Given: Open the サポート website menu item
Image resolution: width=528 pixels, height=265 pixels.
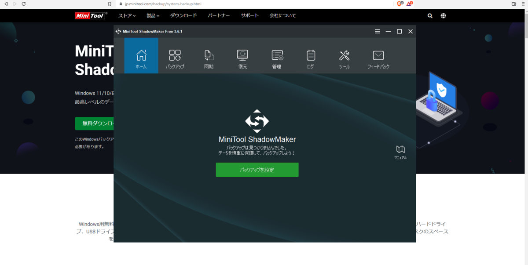Looking at the screenshot, I should pyautogui.click(x=250, y=15).
